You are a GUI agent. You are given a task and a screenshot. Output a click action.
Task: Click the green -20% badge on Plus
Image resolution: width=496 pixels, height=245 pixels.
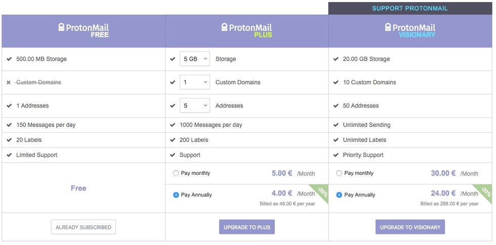point(322,192)
